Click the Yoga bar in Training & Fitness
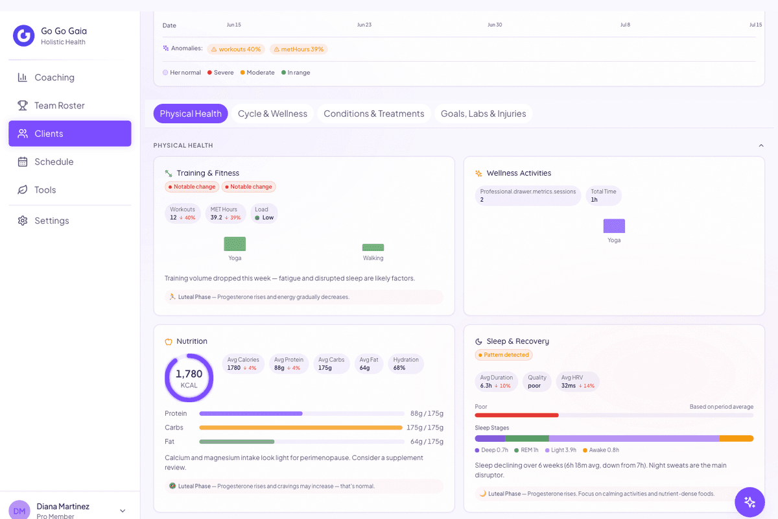The image size is (778, 519). click(235, 244)
